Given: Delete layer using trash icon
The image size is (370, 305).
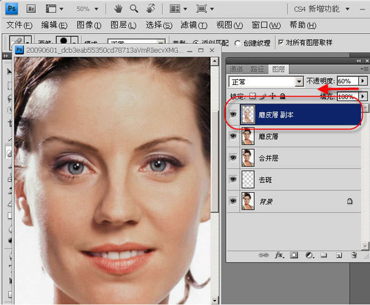Looking at the screenshot, I should point(354,254).
